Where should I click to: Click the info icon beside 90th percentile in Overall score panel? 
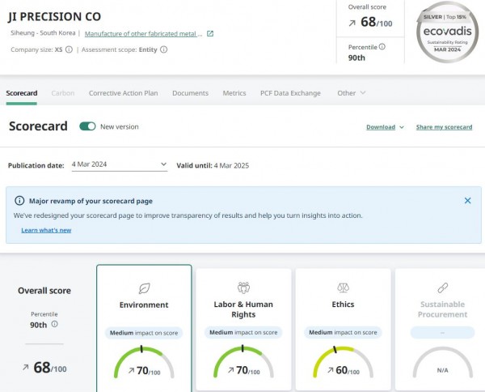click(55, 324)
